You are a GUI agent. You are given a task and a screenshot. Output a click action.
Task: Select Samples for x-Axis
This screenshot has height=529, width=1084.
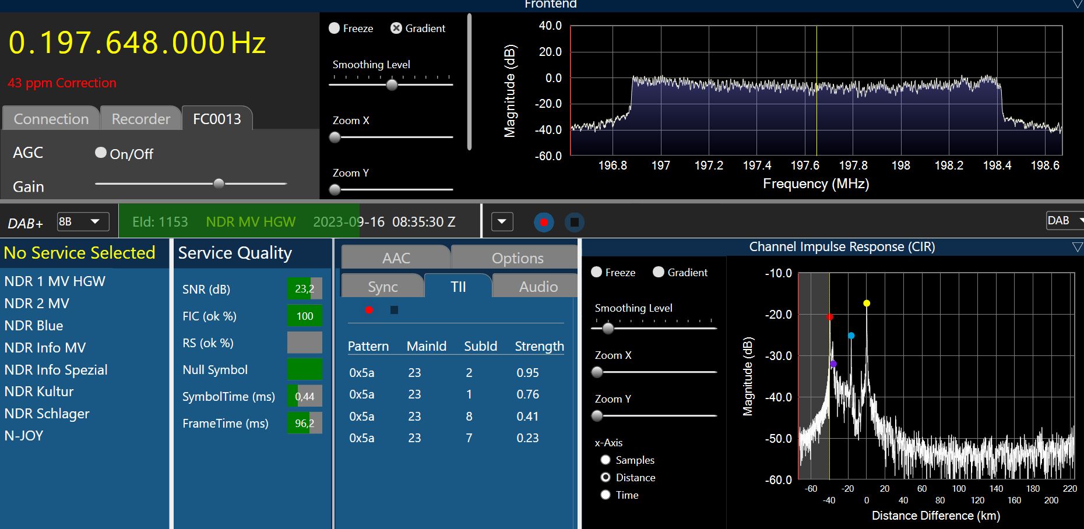tap(606, 460)
